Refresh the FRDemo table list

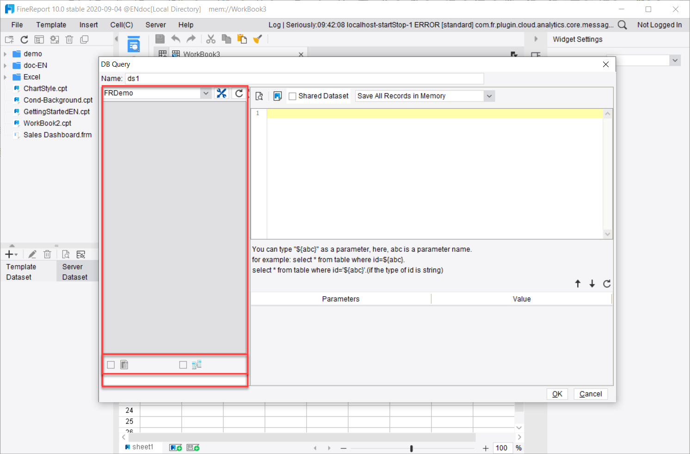239,93
